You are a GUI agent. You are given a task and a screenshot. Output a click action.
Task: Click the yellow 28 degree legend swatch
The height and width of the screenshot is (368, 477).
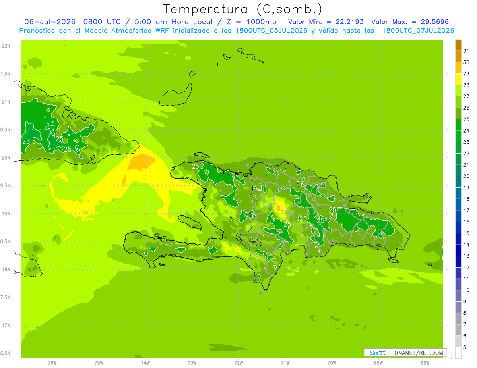tap(458, 79)
